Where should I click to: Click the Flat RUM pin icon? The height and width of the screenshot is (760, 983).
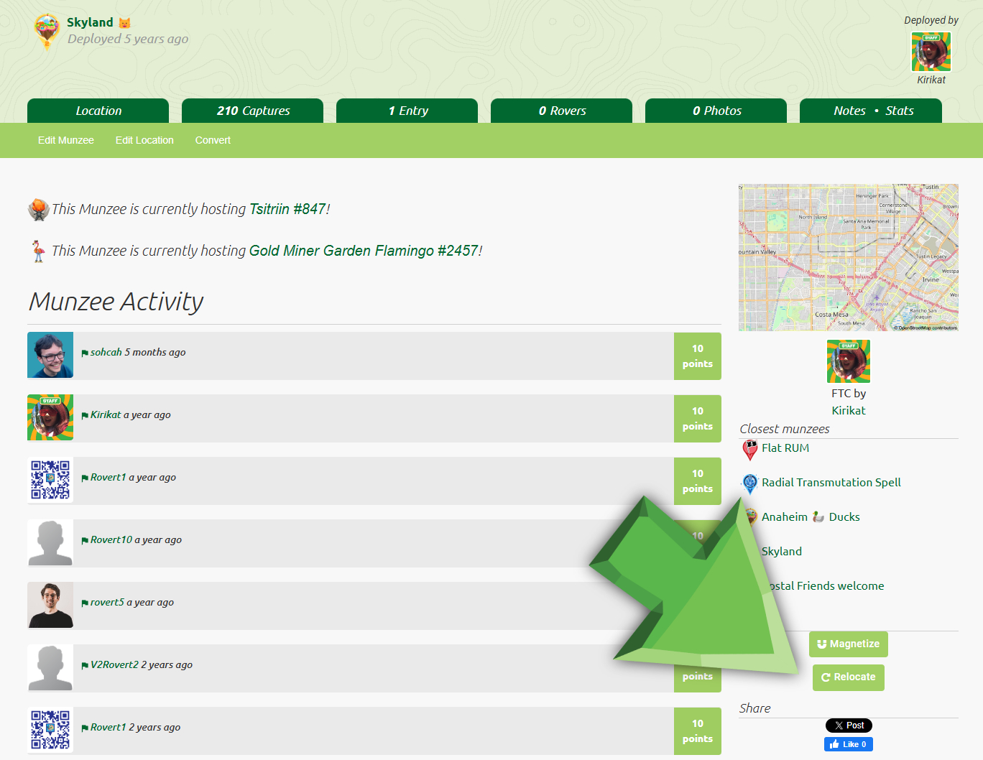click(x=749, y=449)
